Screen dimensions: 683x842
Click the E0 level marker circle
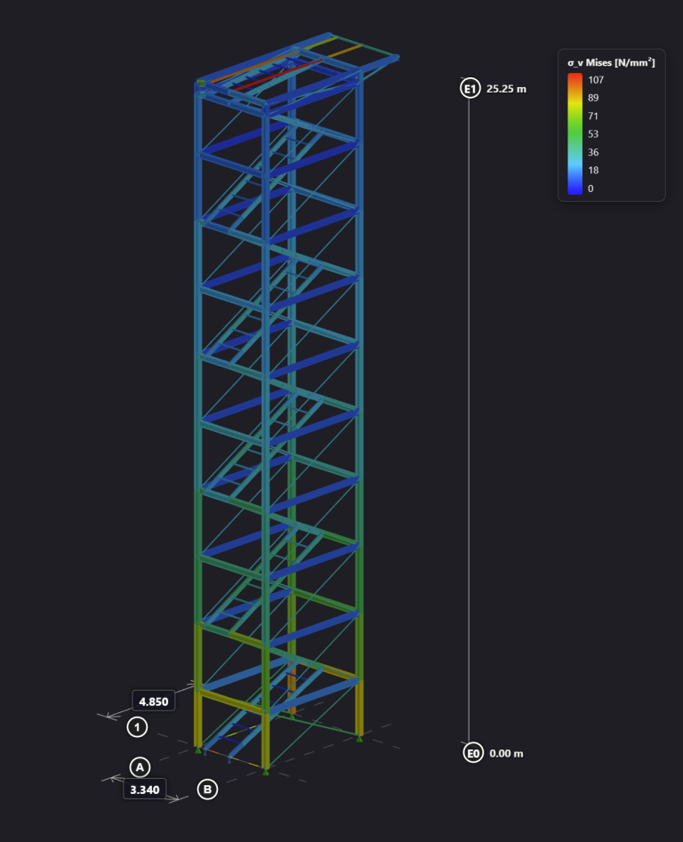tap(473, 753)
